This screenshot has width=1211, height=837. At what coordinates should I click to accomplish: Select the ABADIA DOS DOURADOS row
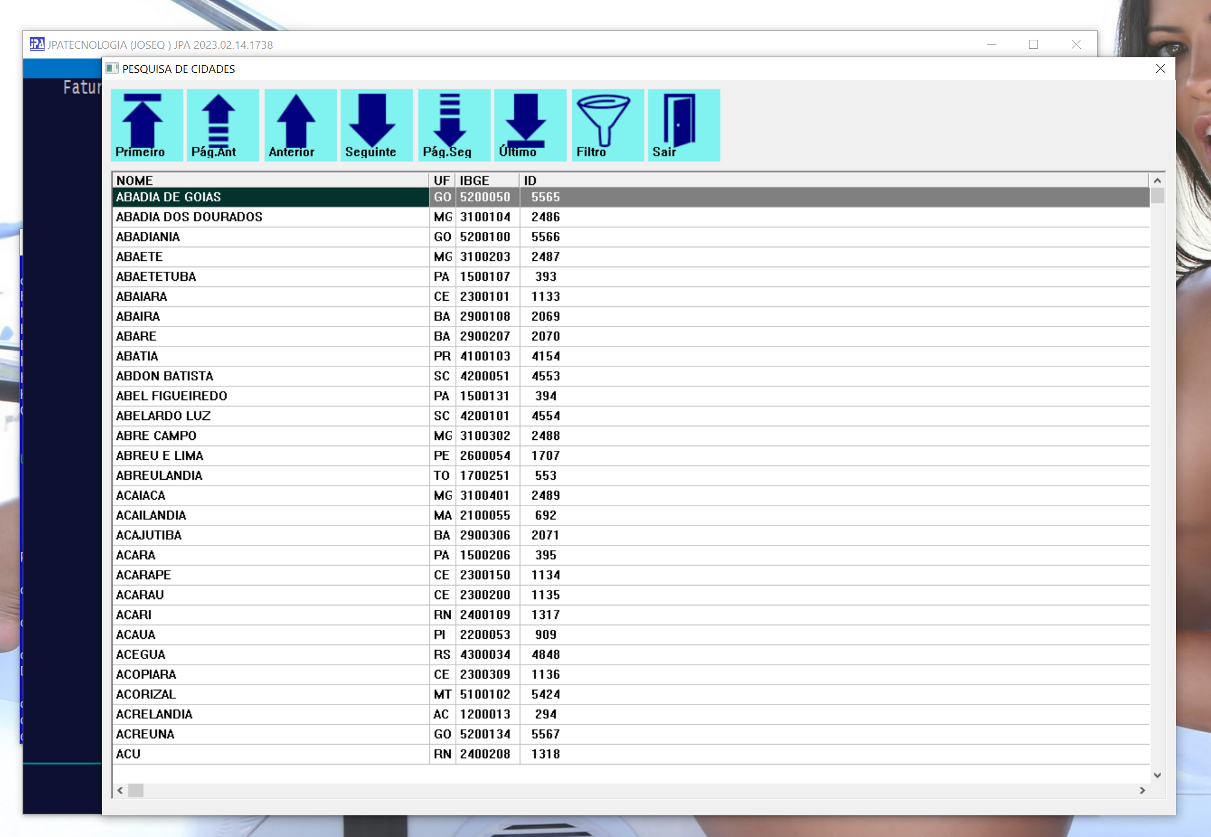(189, 217)
